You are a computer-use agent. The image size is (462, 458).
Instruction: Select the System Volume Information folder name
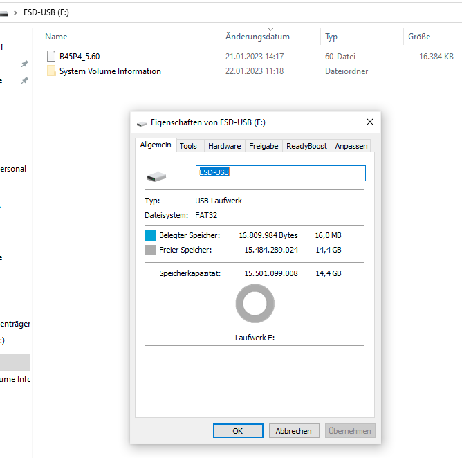(110, 71)
